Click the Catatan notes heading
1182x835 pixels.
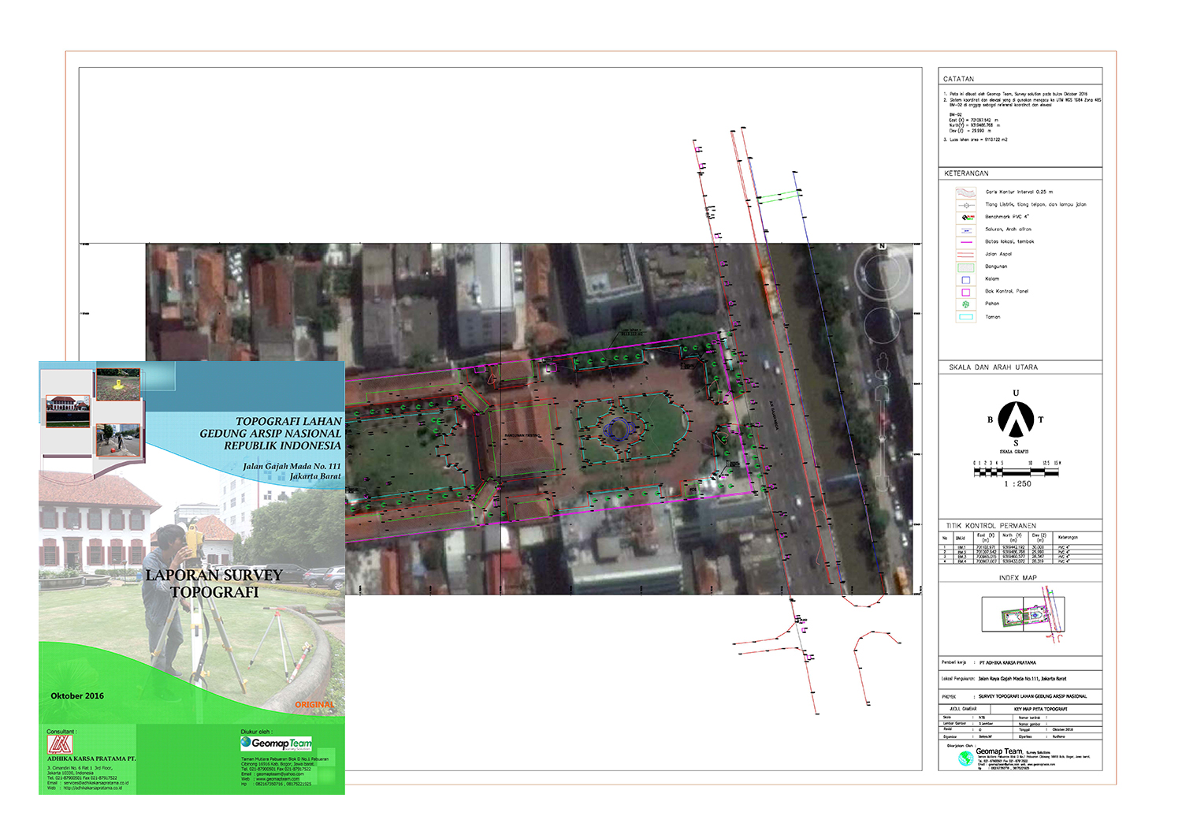click(958, 79)
